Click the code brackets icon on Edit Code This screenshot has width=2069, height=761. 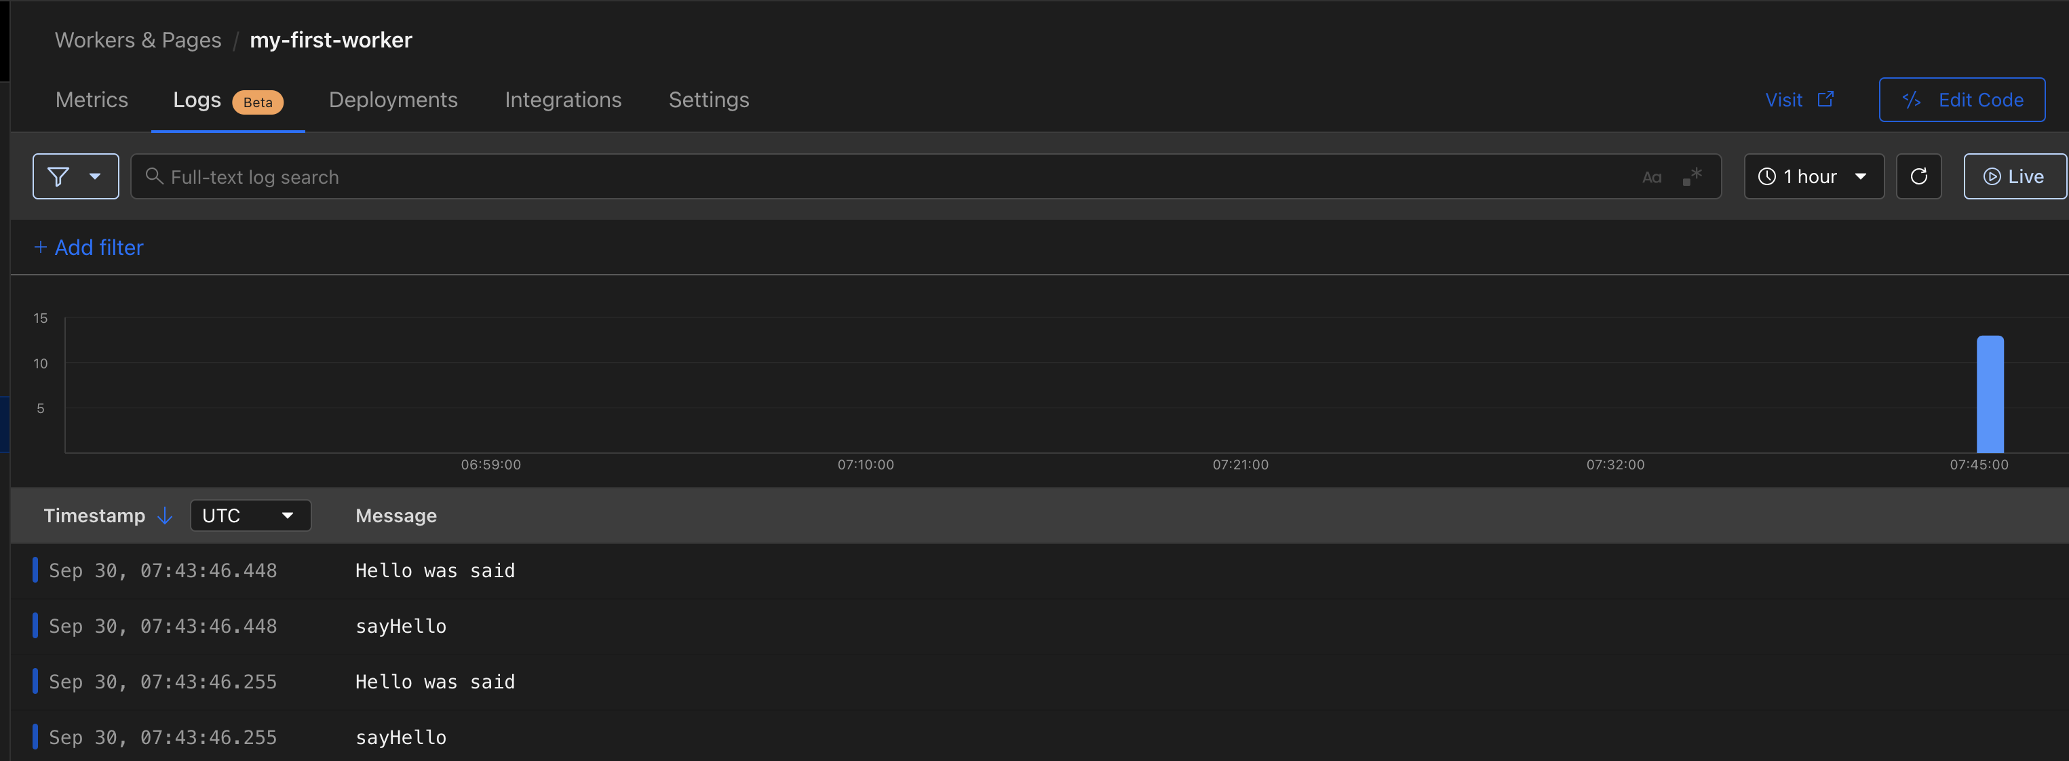point(1912,100)
